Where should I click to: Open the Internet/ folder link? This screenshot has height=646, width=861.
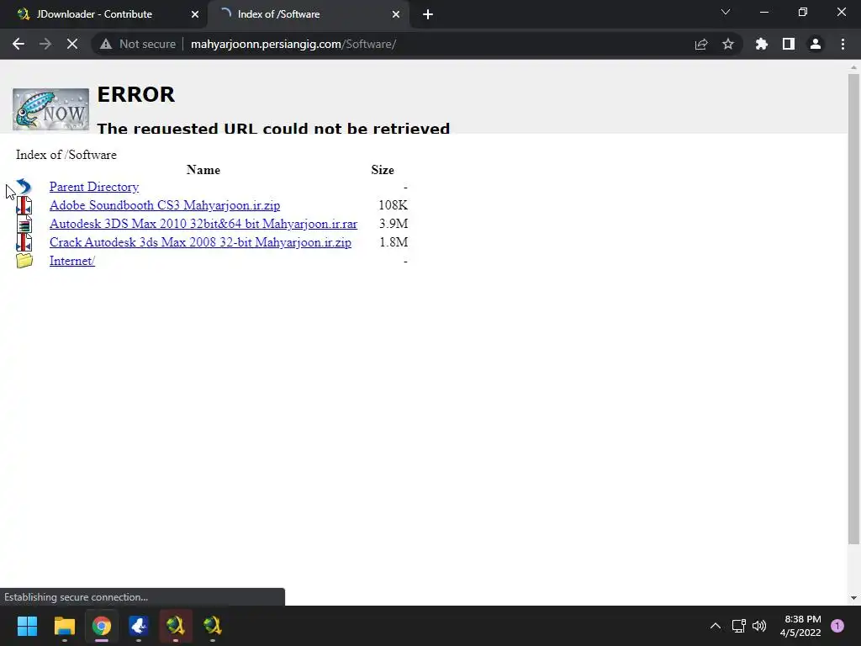click(72, 261)
